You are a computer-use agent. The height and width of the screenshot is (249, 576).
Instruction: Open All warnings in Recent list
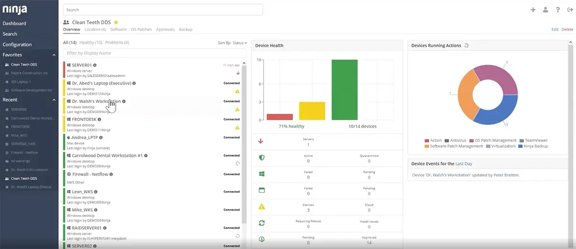pos(21,161)
